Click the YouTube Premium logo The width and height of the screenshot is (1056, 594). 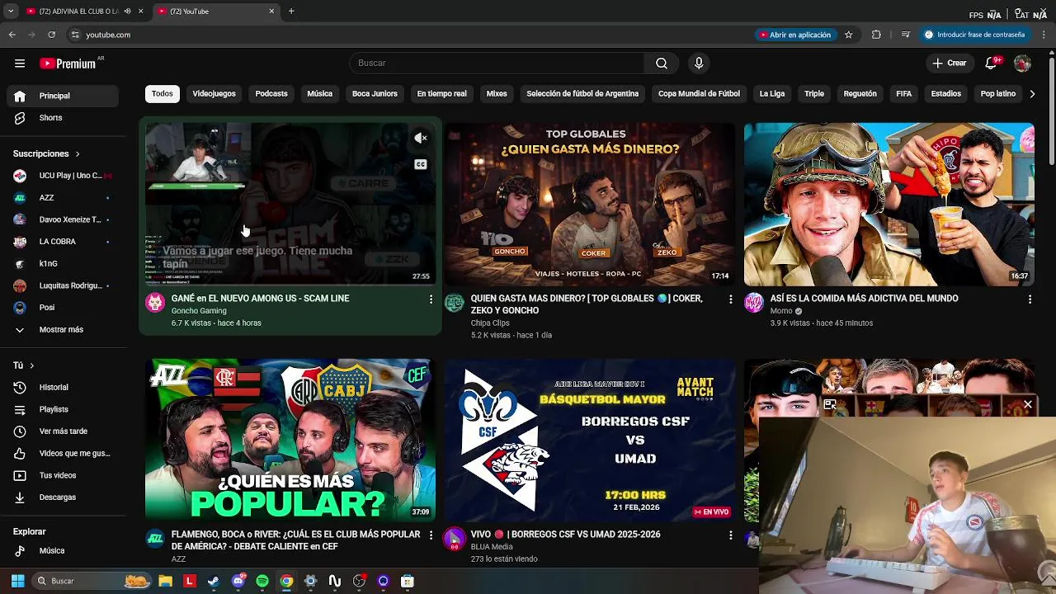pos(68,64)
